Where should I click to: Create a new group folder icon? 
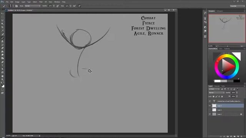tap(234, 136)
